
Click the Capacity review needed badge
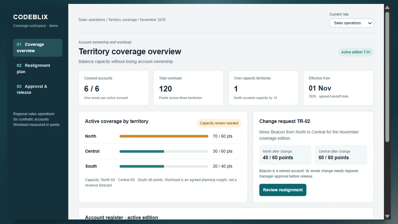click(x=219, y=123)
